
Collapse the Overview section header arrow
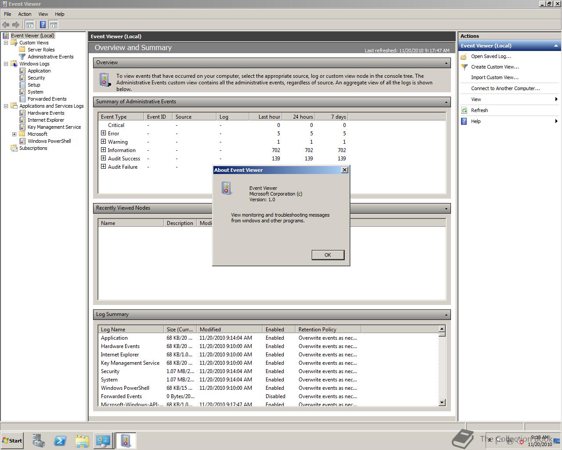tap(446, 63)
